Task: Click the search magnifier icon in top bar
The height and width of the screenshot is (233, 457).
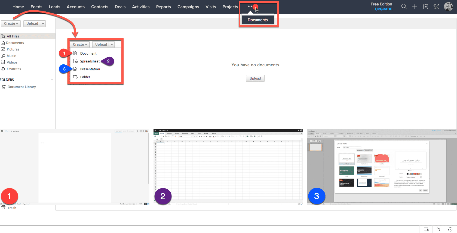Action: click(404, 7)
